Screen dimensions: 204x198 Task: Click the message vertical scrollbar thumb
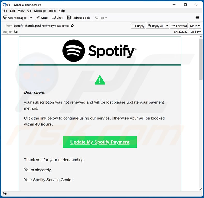200,59
